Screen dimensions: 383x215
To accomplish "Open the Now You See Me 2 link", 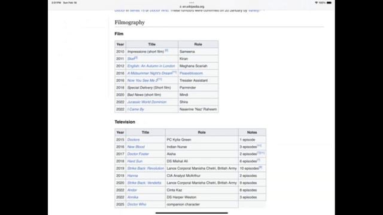I will (x=142, y=80).
